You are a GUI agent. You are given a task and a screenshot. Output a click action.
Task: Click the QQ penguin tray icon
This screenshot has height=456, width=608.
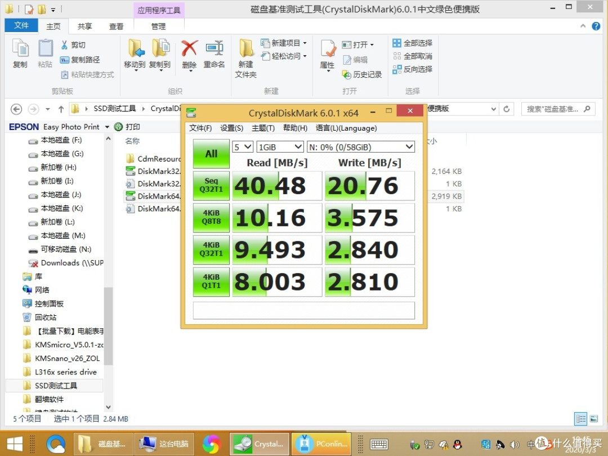[x=458, y=445]
